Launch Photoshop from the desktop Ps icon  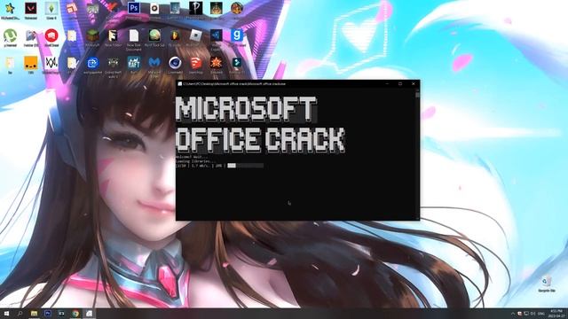click(x=134, y=7)
